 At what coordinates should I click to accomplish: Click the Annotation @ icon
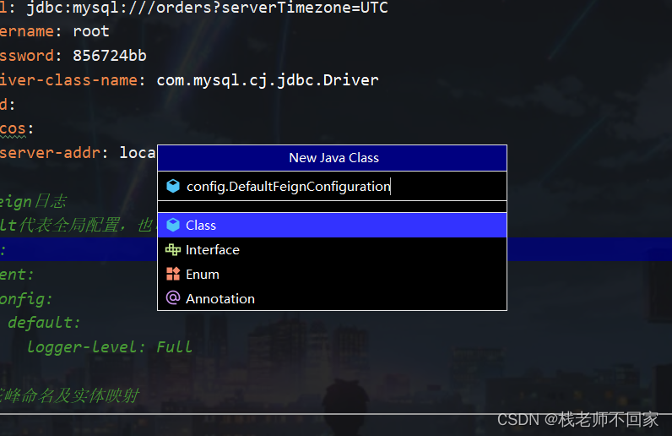(x=173, y=297)
